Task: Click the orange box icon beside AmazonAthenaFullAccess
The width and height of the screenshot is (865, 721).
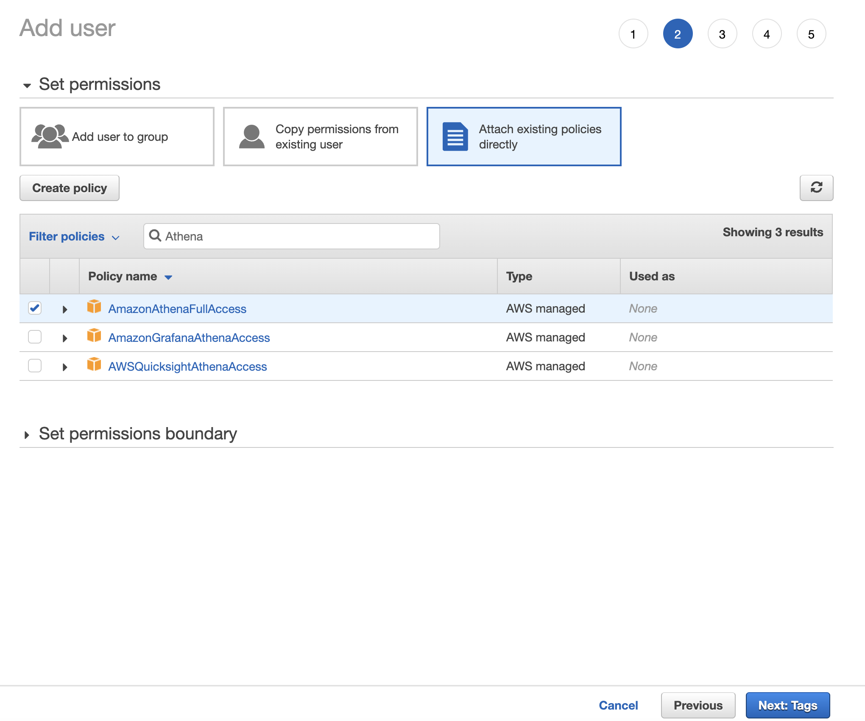Action: (x=94, y=307)
